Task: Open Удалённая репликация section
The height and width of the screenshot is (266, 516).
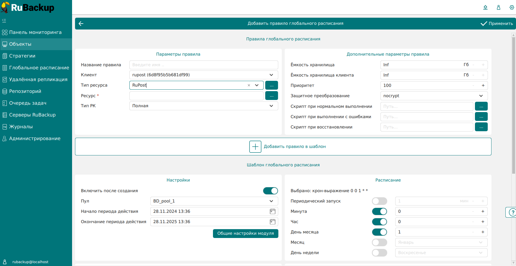Action: (36, 80)
